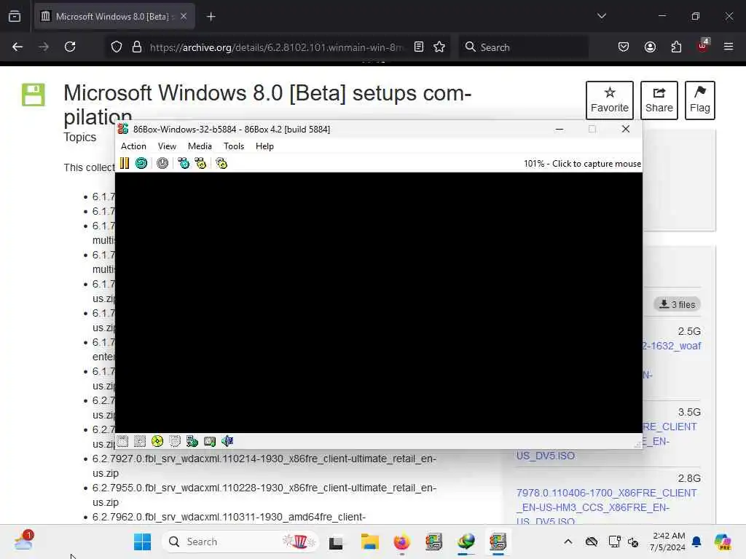Toggle reader view in the address bar
The image size is (746, 559).
419,47
